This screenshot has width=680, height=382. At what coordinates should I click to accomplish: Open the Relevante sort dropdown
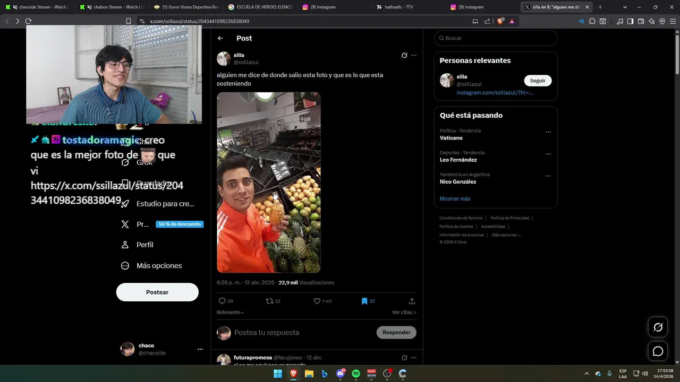point(231,312)
